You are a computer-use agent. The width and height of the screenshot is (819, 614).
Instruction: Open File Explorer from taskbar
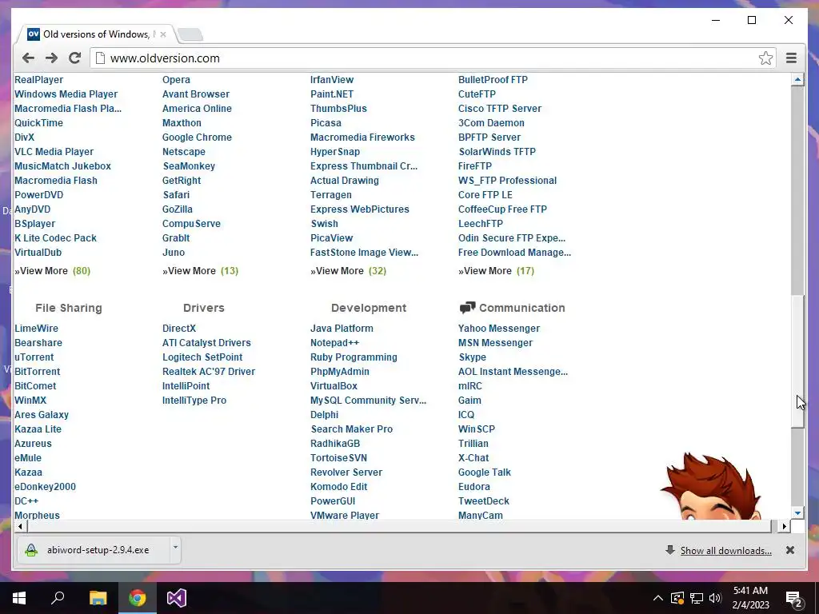(98, 598)
